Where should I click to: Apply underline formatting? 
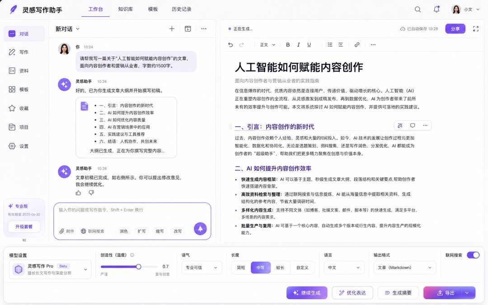click(309, 45)
